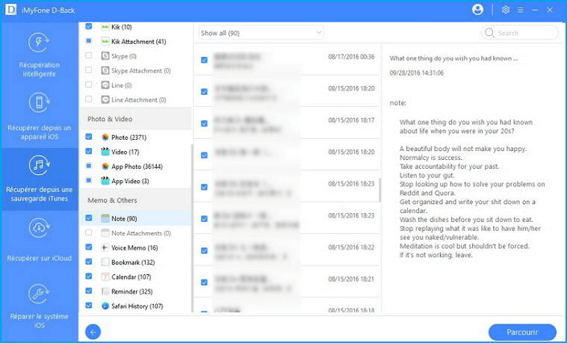Toggle the Kik Attachment (41) checkbox
Image resolution: width=567 pixels, height=343 pixels.
89,41
